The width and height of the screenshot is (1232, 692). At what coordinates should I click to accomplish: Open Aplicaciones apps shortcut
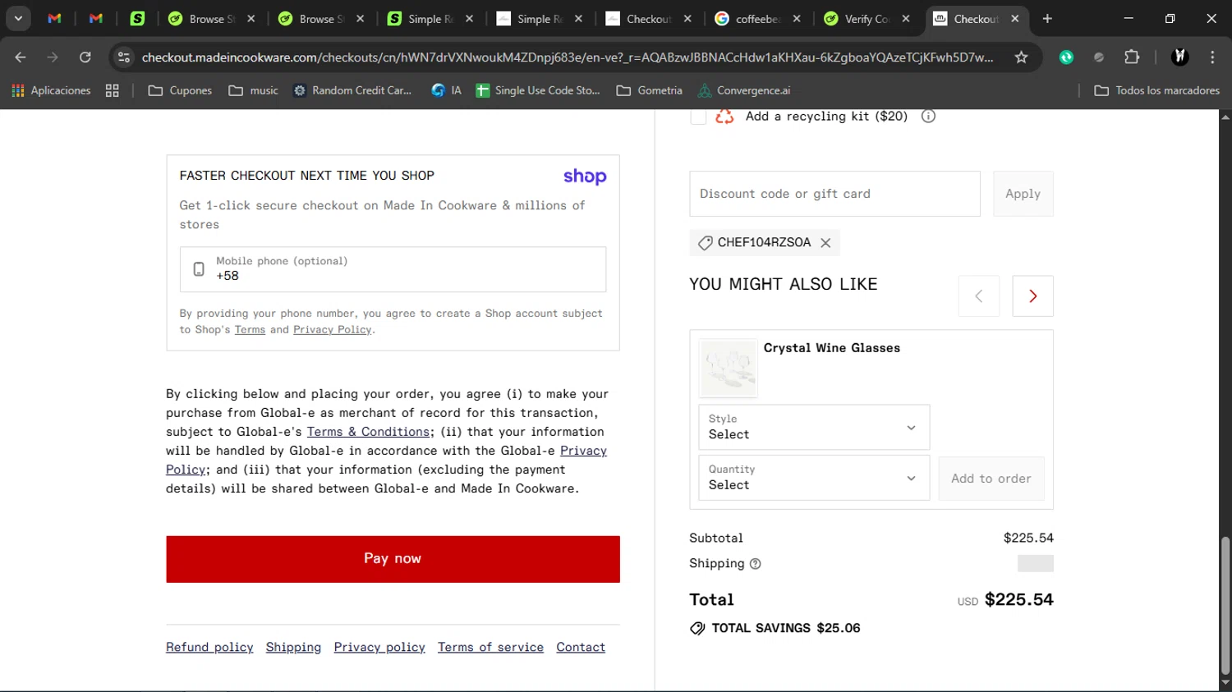click(51, 90)
